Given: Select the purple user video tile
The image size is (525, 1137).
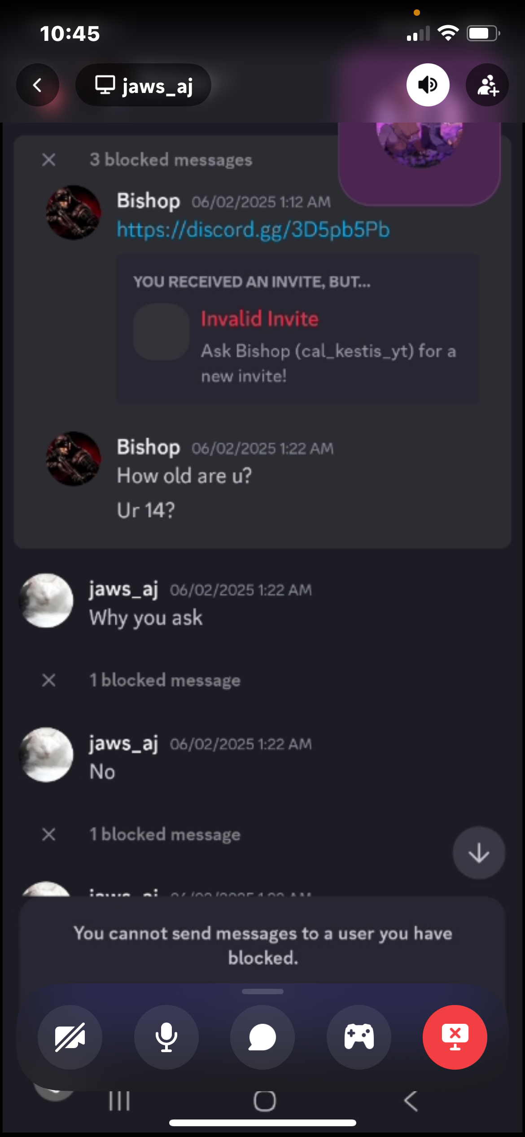Looking at the screenshot, I should (x=420, y=163).
